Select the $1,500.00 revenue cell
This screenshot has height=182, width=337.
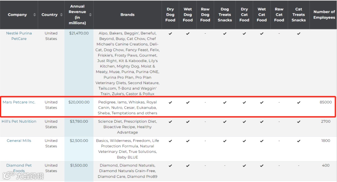pos(79,165)
